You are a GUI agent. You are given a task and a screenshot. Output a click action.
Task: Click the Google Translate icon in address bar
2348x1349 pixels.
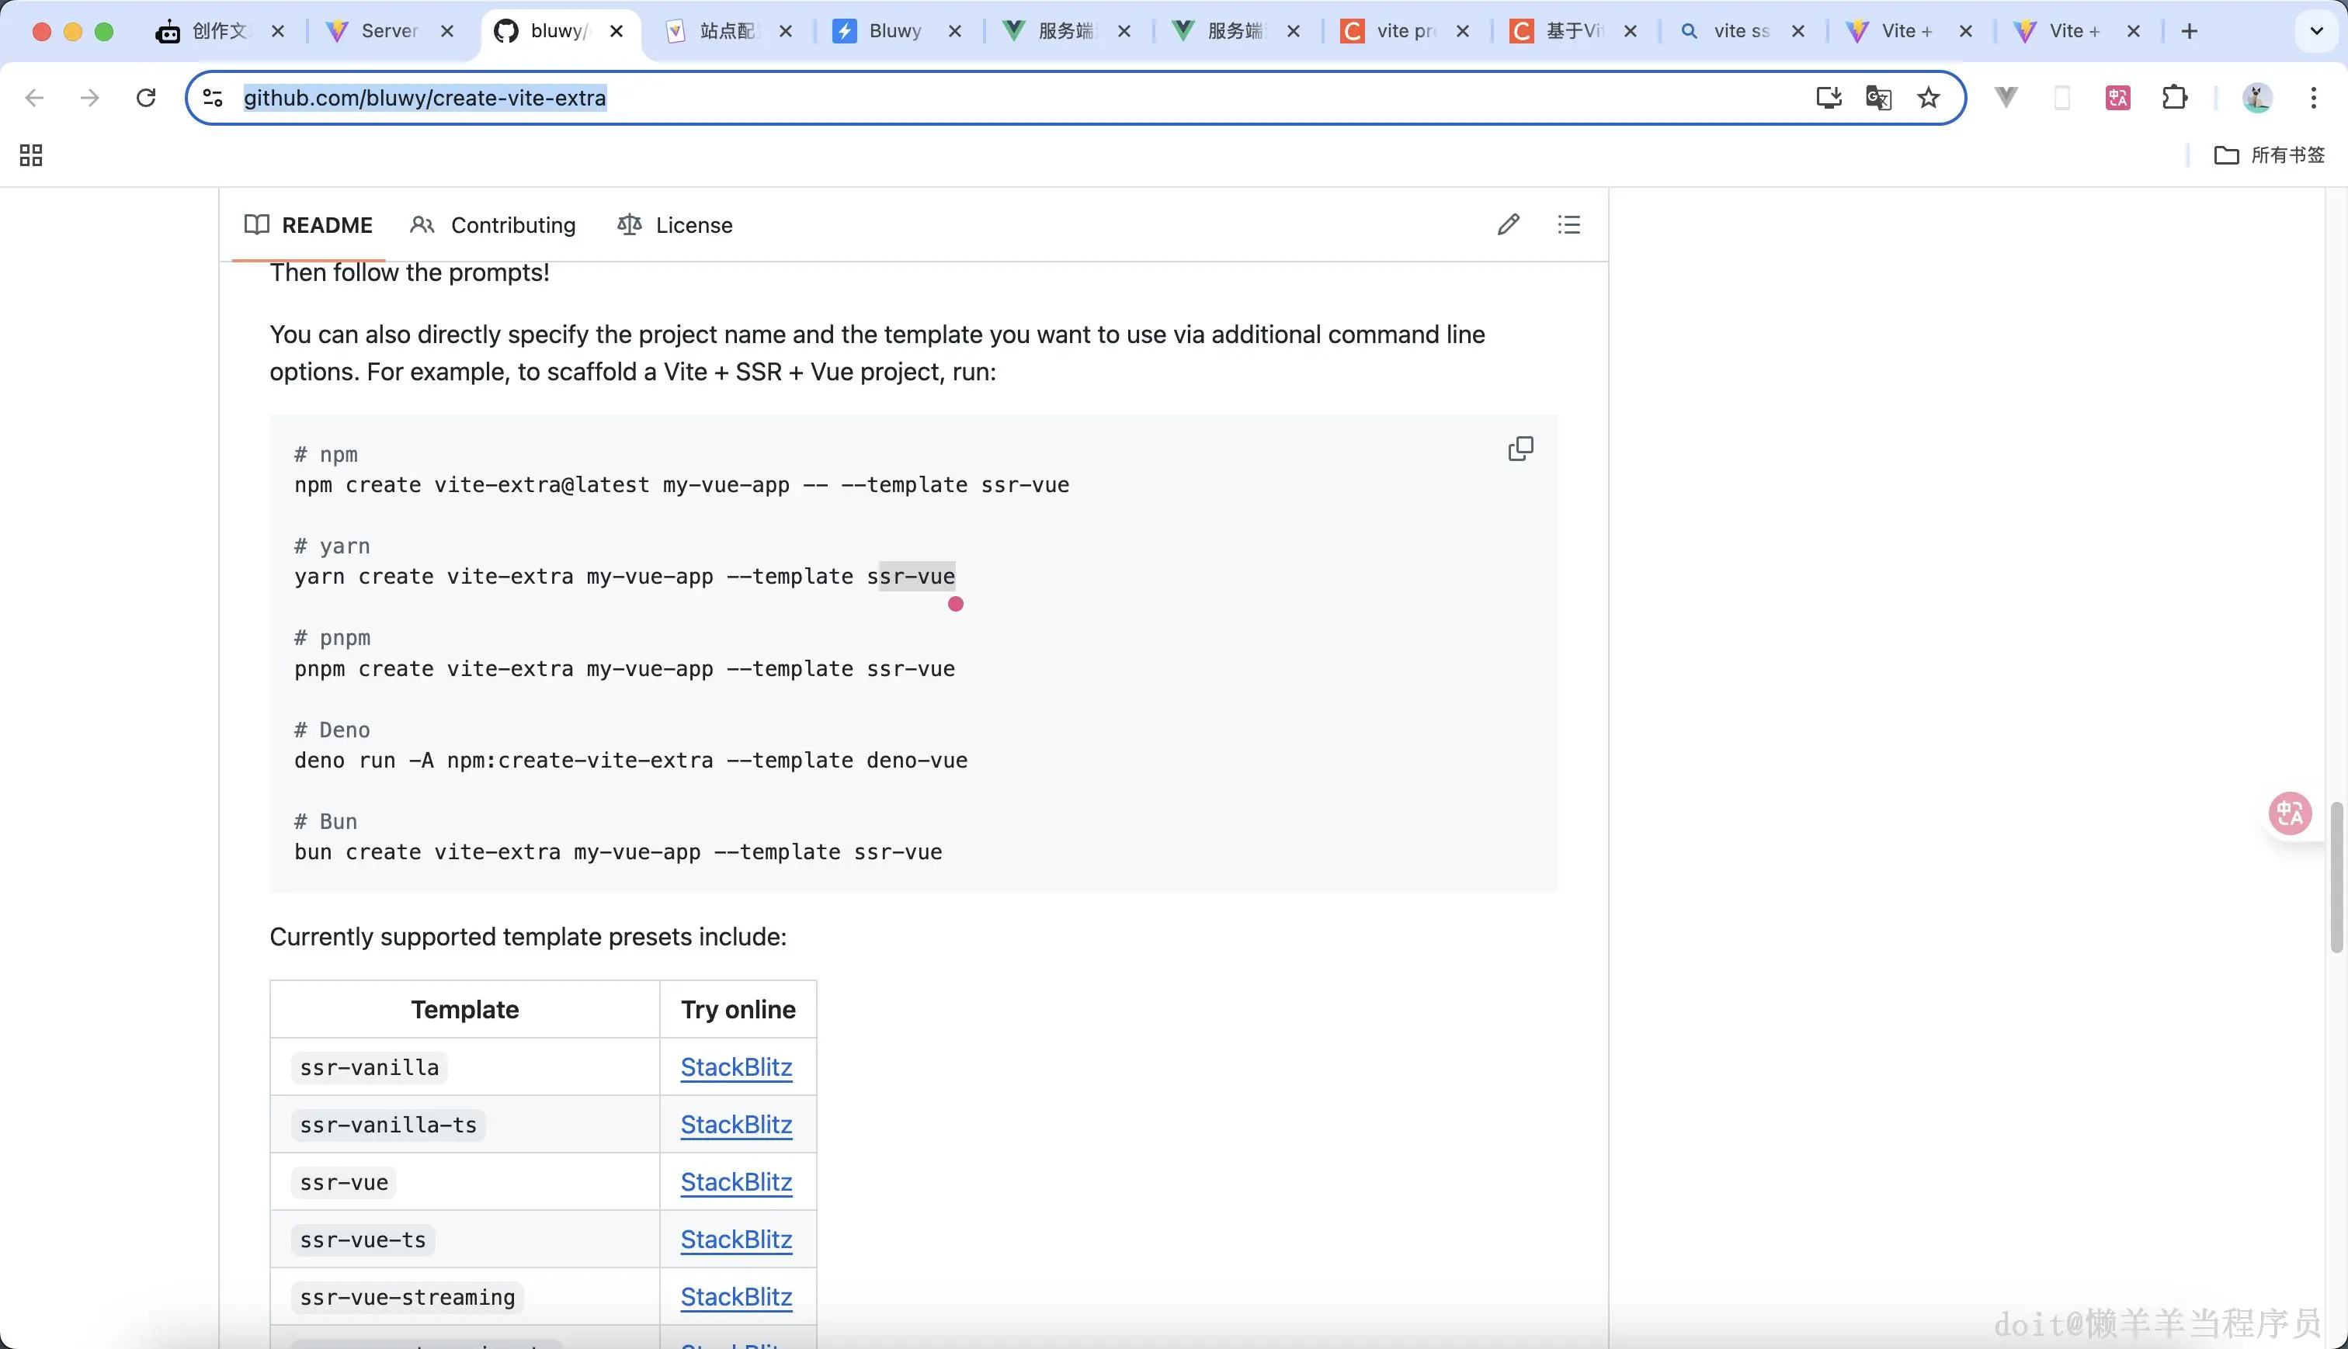[x=1878, y=97]
